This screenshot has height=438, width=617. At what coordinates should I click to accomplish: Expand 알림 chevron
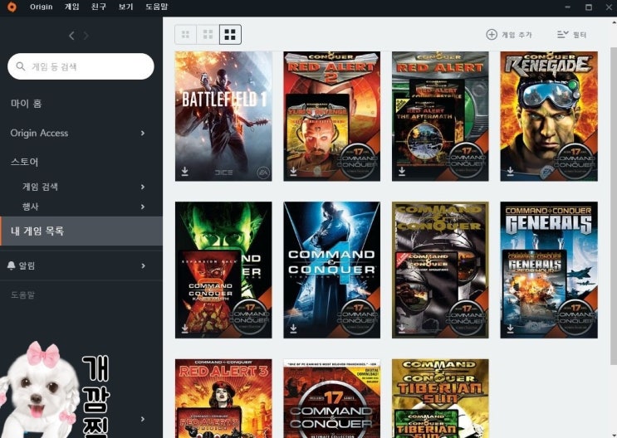[x=143, y=265]
